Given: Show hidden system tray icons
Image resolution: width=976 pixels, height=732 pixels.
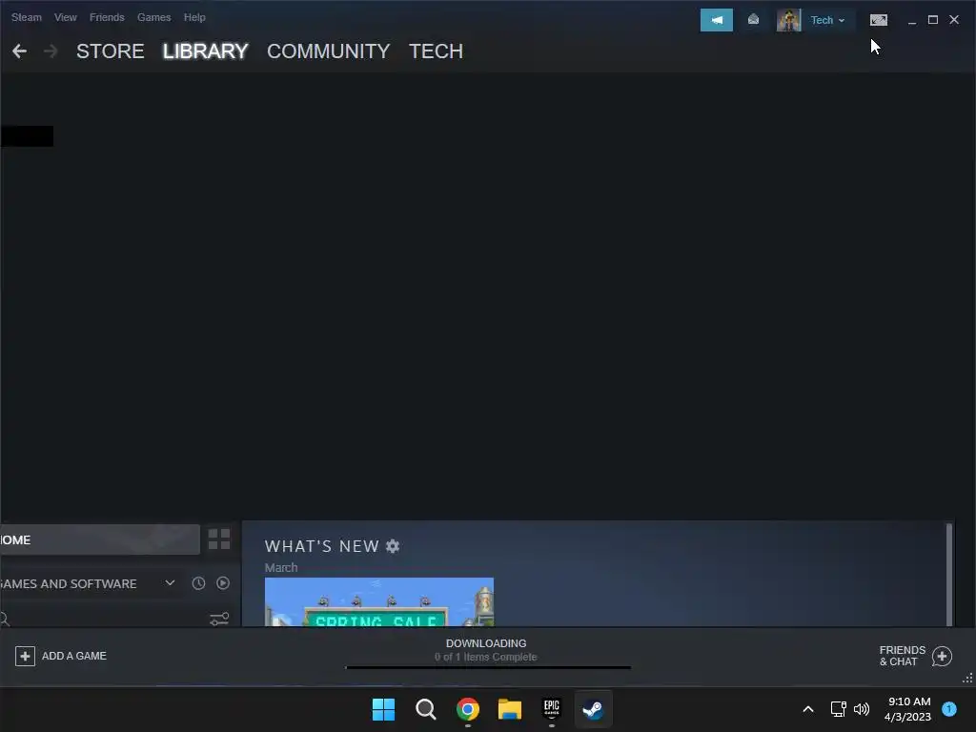Looking at the screenshot, I should pos(808,709).
